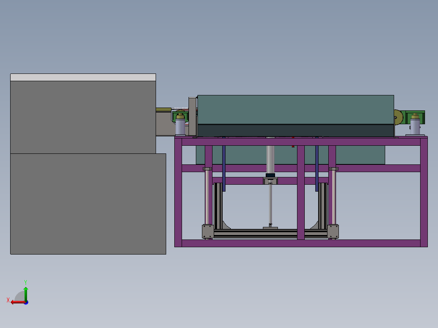The height and width of the screenshot is (328, 438).
Task: Select the left vertical guide shaft
Action: pos(207,197)
